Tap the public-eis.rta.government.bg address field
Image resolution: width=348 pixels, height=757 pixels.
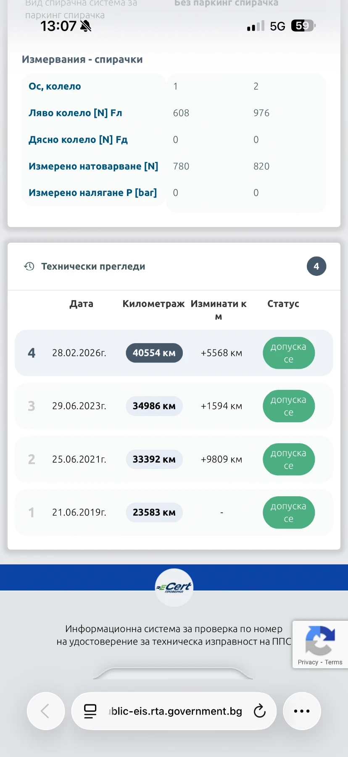coord(177,711)
